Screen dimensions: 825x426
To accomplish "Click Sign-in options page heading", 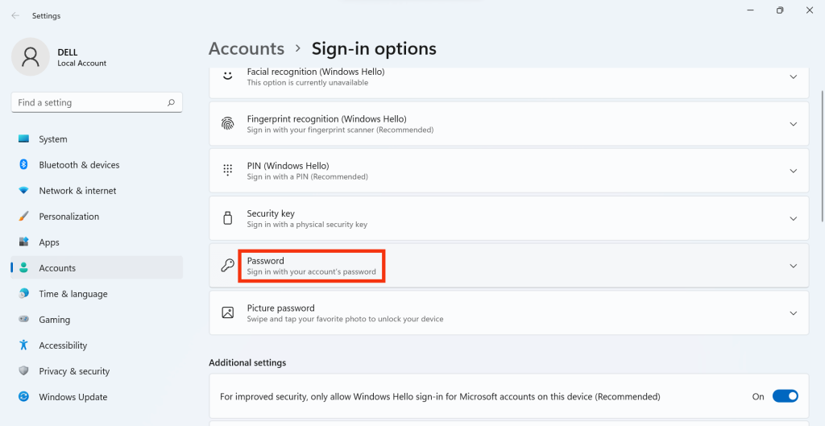I will 374,48.
